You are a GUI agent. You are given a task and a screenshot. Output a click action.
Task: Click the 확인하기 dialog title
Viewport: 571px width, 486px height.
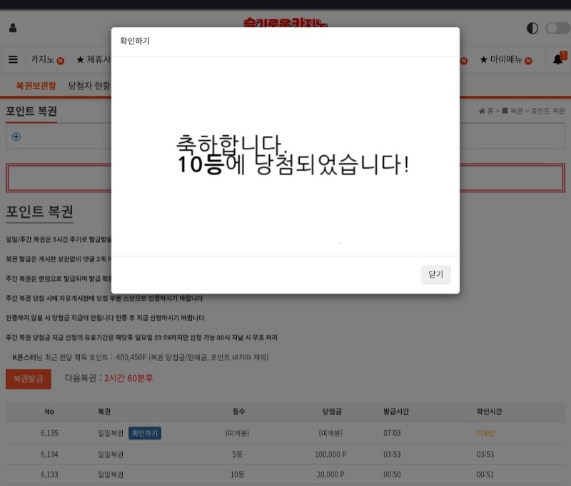pos(135,41)
